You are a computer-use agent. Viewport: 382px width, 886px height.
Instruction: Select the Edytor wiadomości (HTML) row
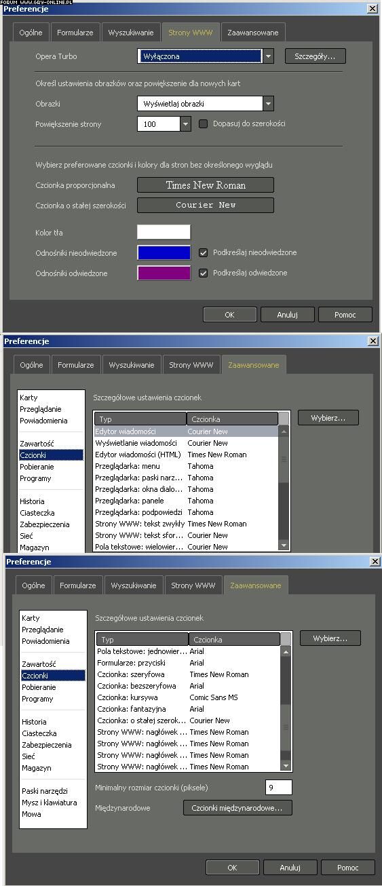click(186, 455)
